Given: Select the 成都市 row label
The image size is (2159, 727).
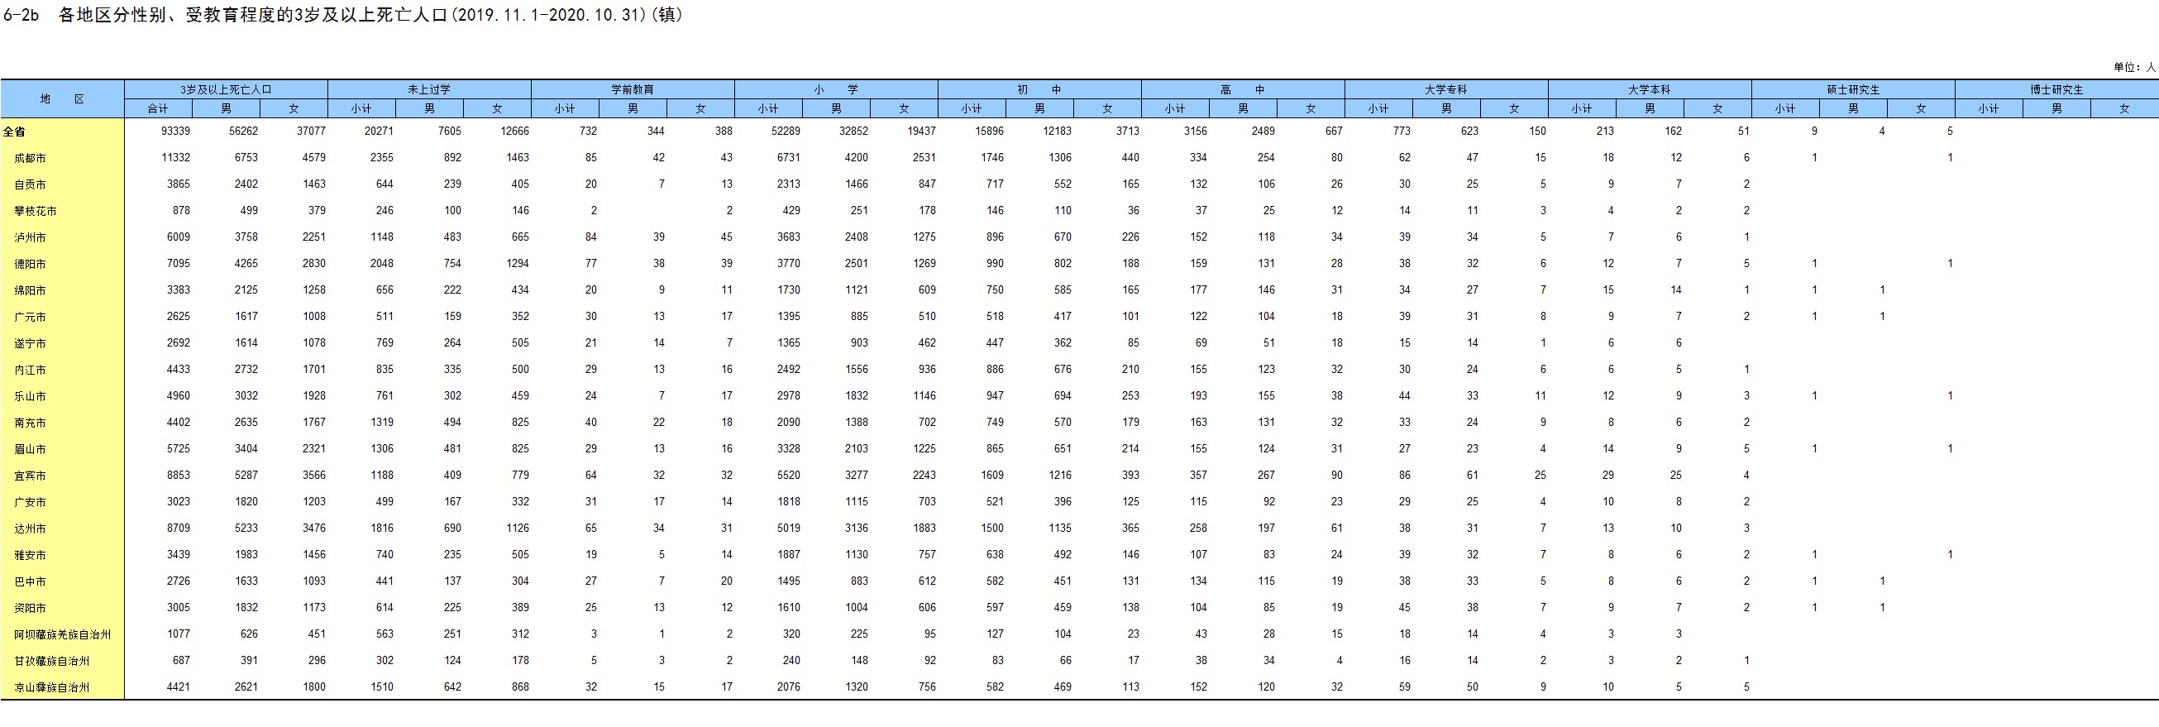Looking at the screenshot, I should (x=30, y=159).
